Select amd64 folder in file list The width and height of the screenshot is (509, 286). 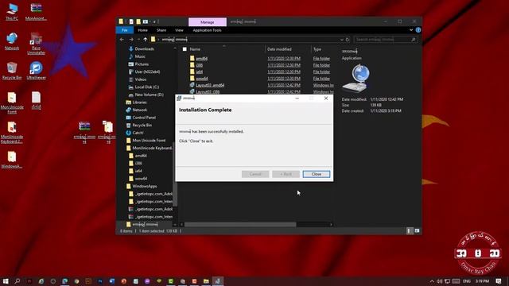[201, 58]
